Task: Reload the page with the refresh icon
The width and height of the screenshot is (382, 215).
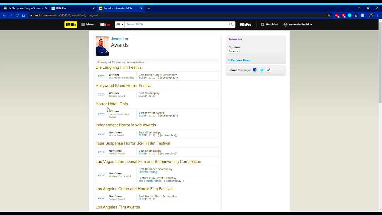Action: pyautogui.click(x=17, y=15)
